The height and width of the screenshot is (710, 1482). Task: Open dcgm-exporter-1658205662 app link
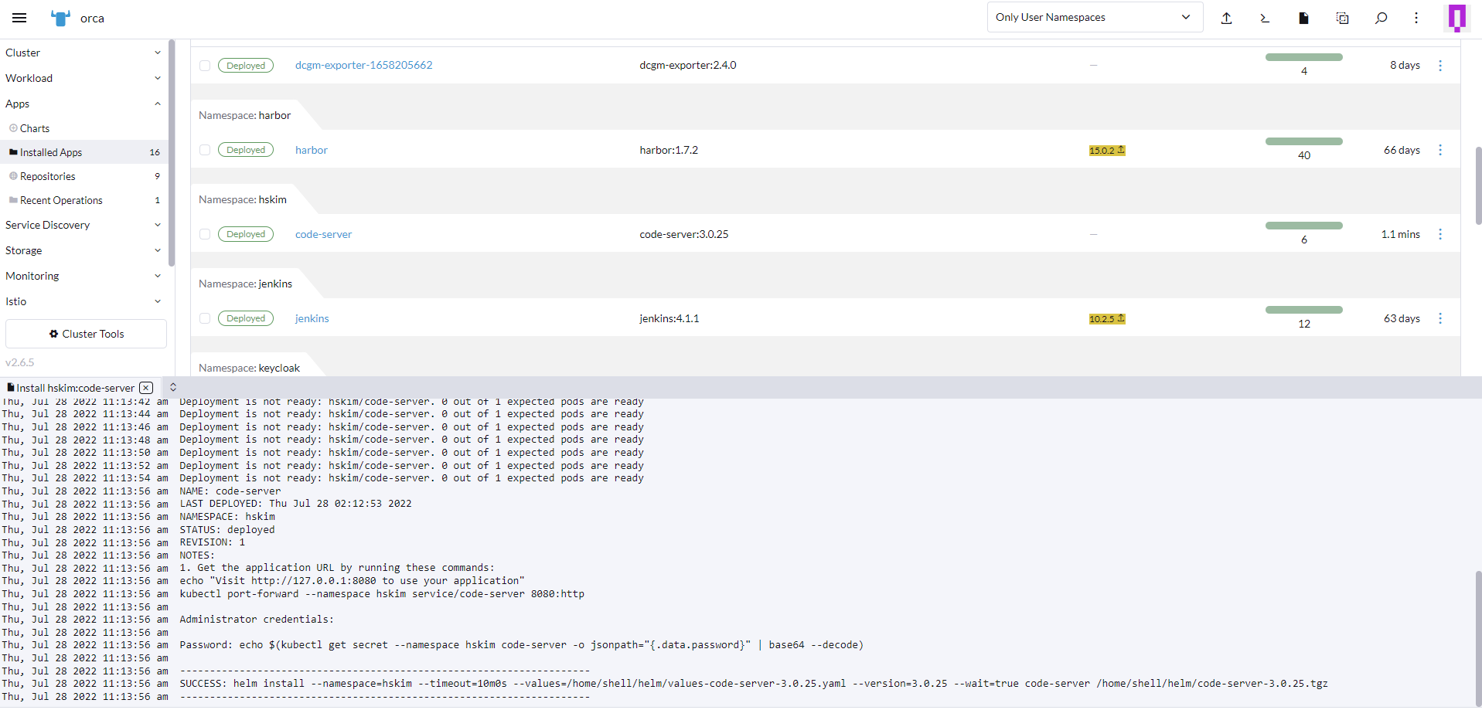(x=363, y=65)
